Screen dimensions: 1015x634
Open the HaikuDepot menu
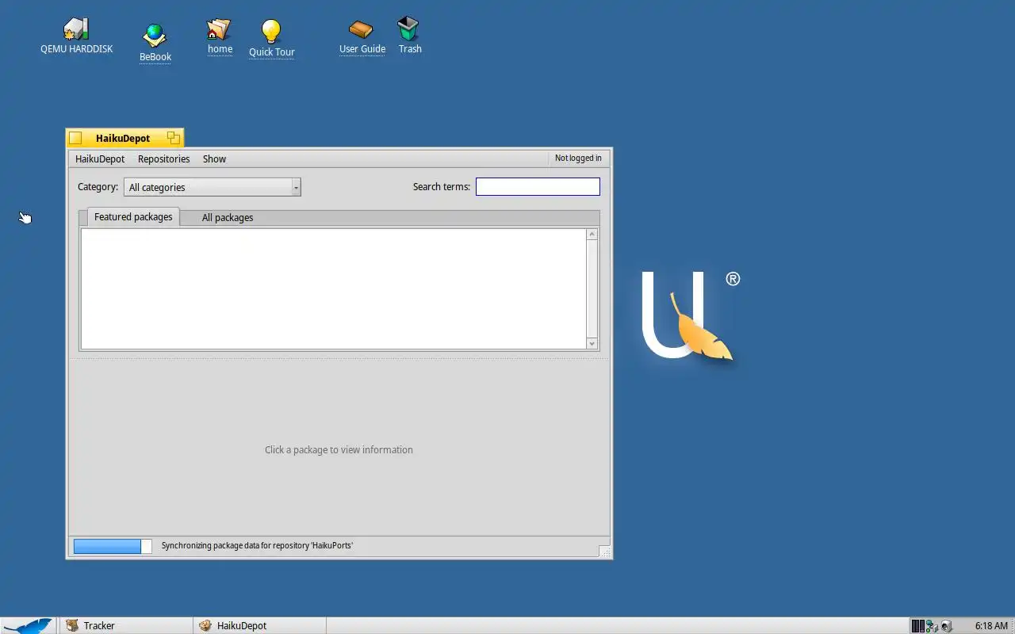[x=100, y=158]
